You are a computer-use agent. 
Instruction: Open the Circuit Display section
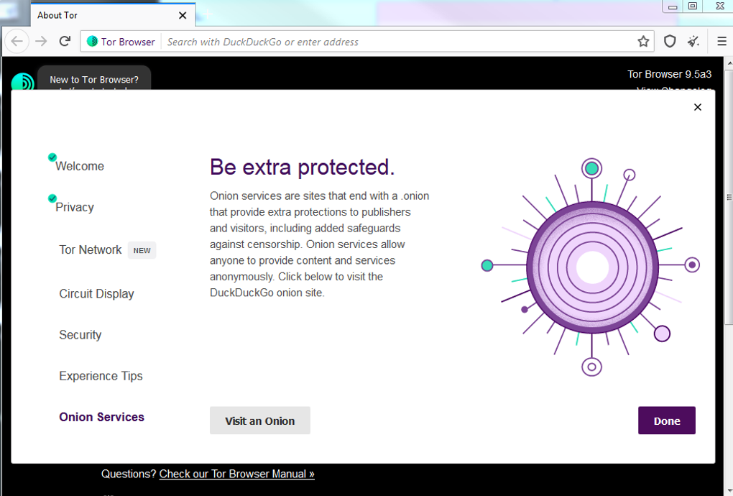(96, 293)
